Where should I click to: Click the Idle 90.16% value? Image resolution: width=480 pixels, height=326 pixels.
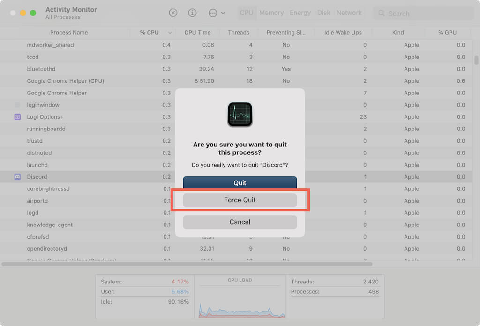click(x=178, y=302)
